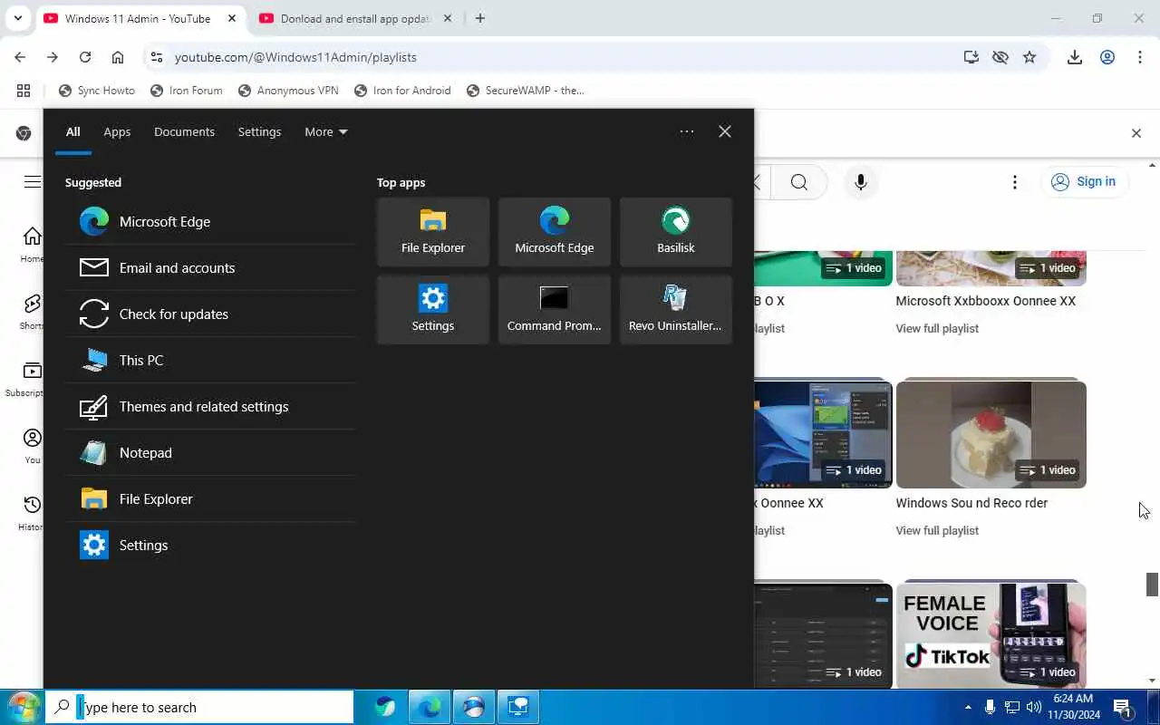The image size is (1160, 725).
Task: Open Microsoft Edge from Suggested list
Action: [x=210, y=221]
